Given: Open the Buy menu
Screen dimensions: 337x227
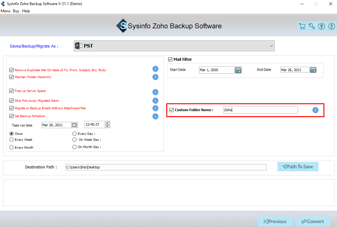Looking at the screenshot, I should click(16, 11).
